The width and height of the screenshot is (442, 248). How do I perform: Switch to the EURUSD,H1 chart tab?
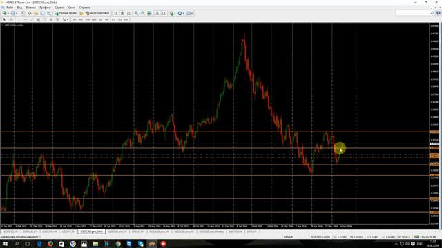(x=11, y=231)
